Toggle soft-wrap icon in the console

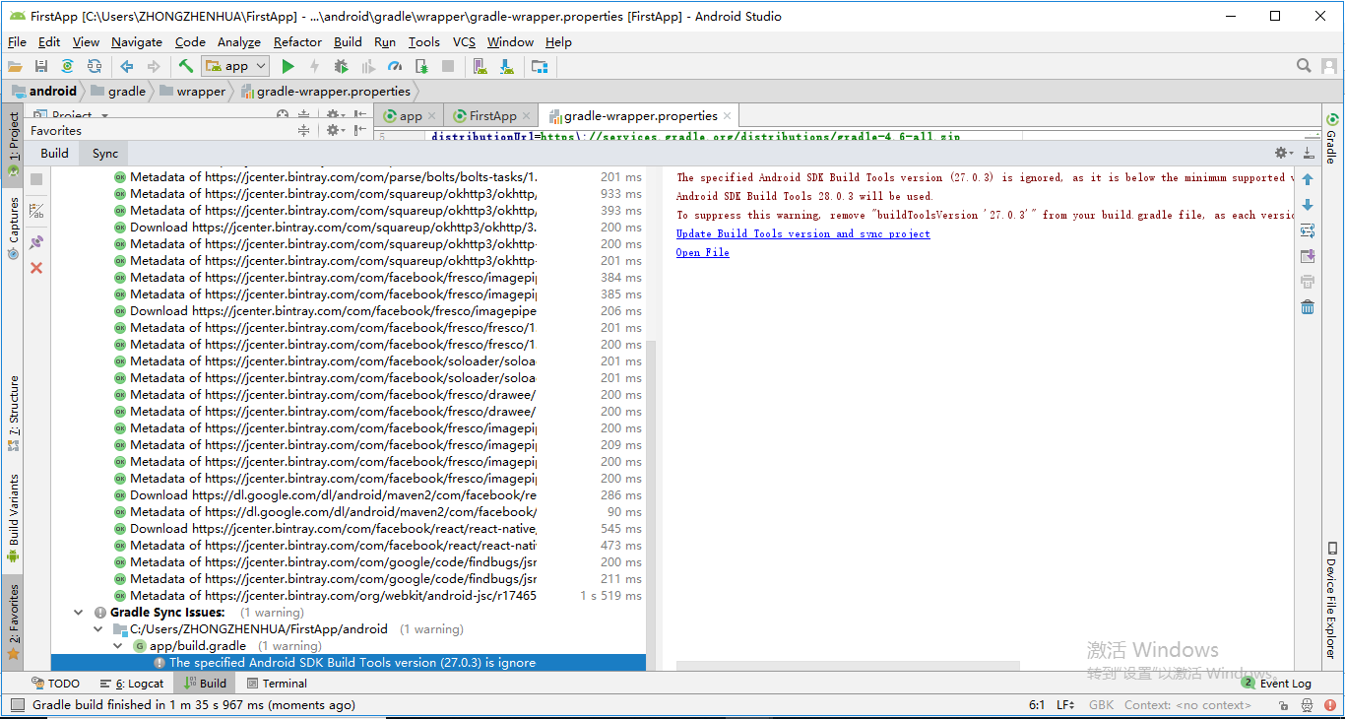[1308, 230]
